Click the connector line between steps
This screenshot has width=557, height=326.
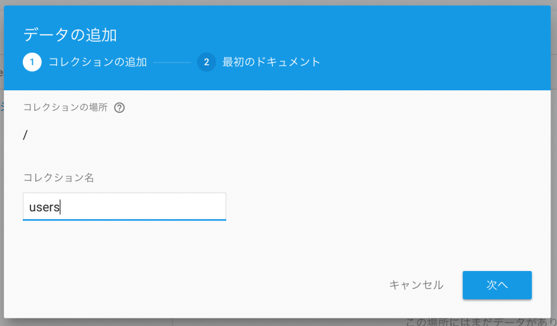point(172,62)
